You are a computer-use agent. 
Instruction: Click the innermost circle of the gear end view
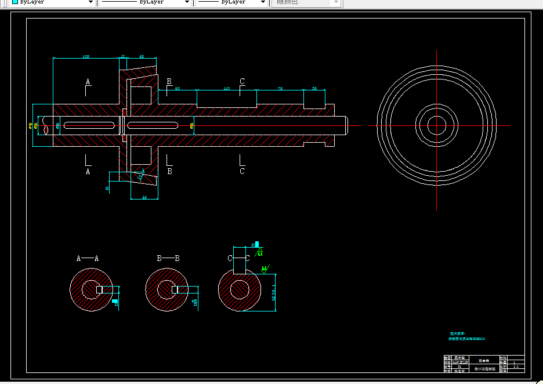click(437, 125)
